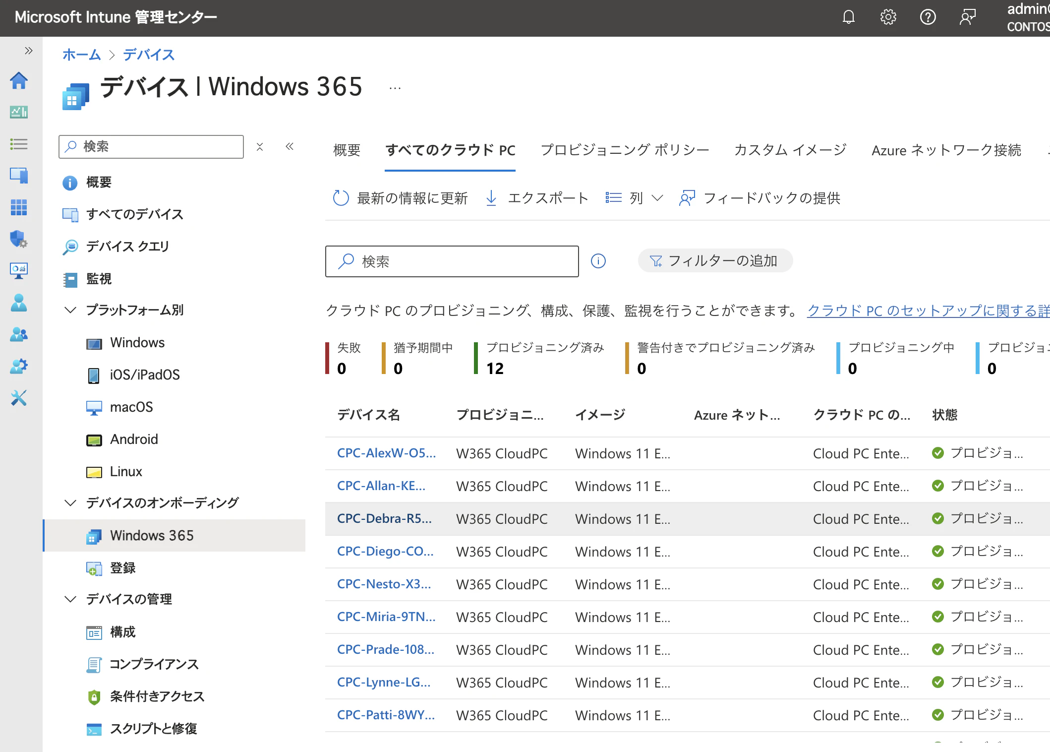The height and width of the screenshot is (752, 1050).
Task: Click フィードバックの提供 in toolbar
Action: click(760, 198)
